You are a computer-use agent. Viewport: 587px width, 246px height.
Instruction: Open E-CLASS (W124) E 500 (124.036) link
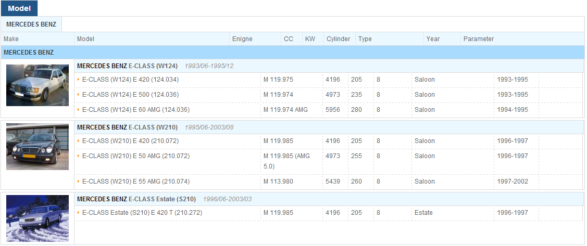coord(130,95)
